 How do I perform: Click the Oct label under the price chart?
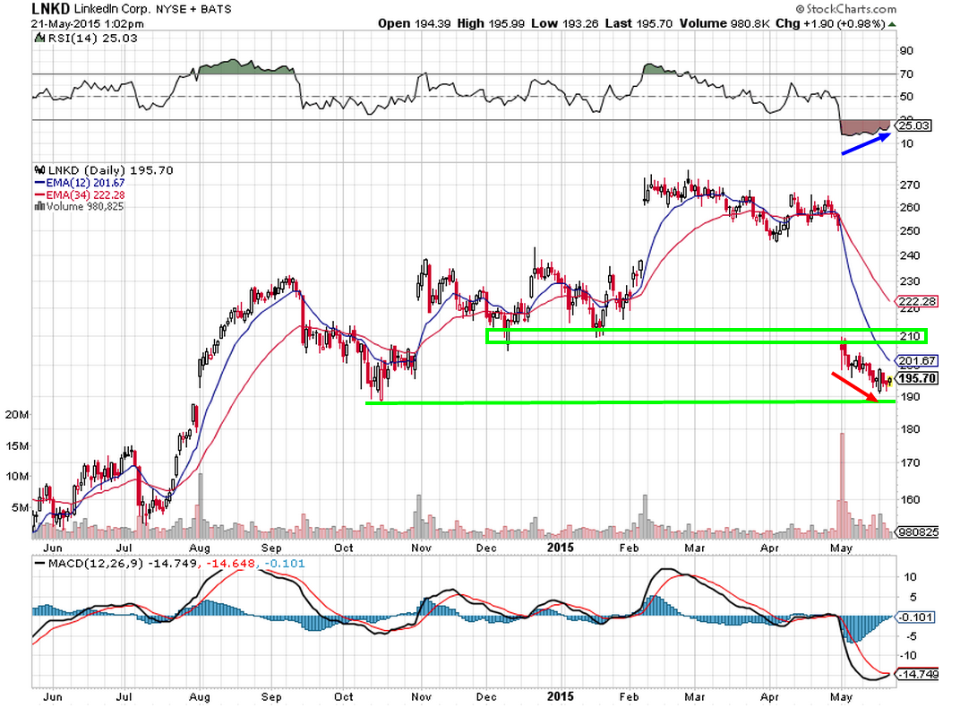pos(344,548)
